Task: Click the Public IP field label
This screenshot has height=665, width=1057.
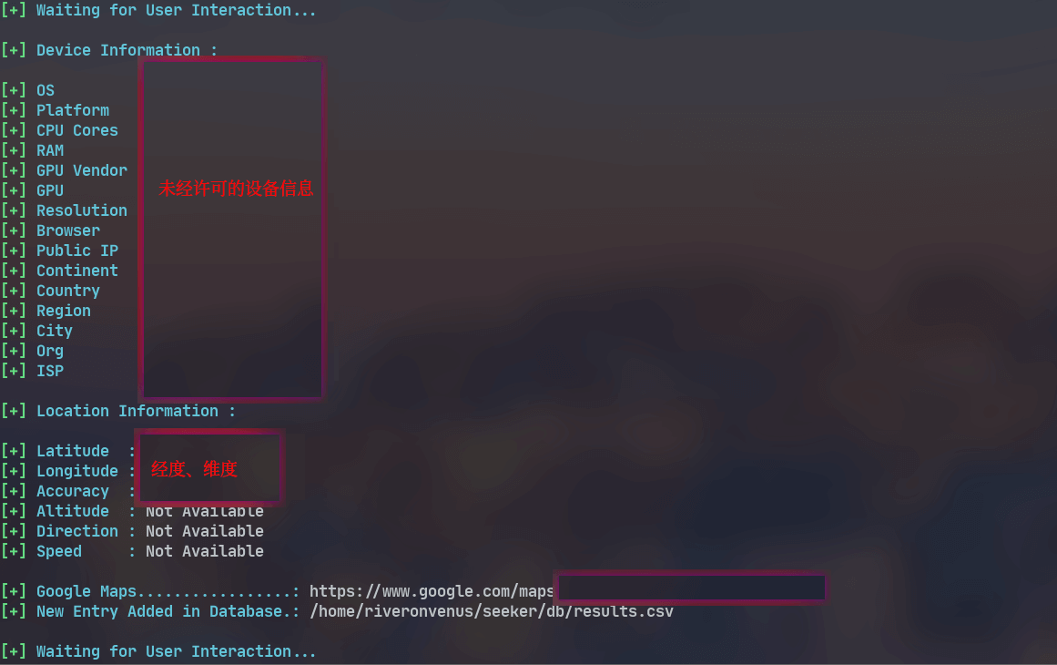Action: point(76,251)
